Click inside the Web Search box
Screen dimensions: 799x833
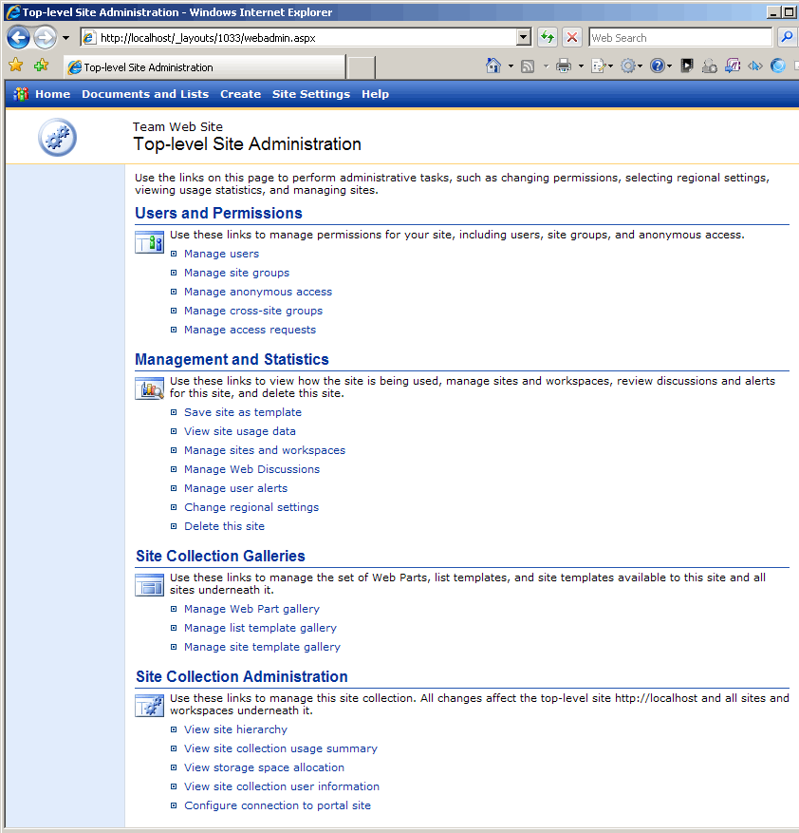pyautogui.click(x=680, y=38)
